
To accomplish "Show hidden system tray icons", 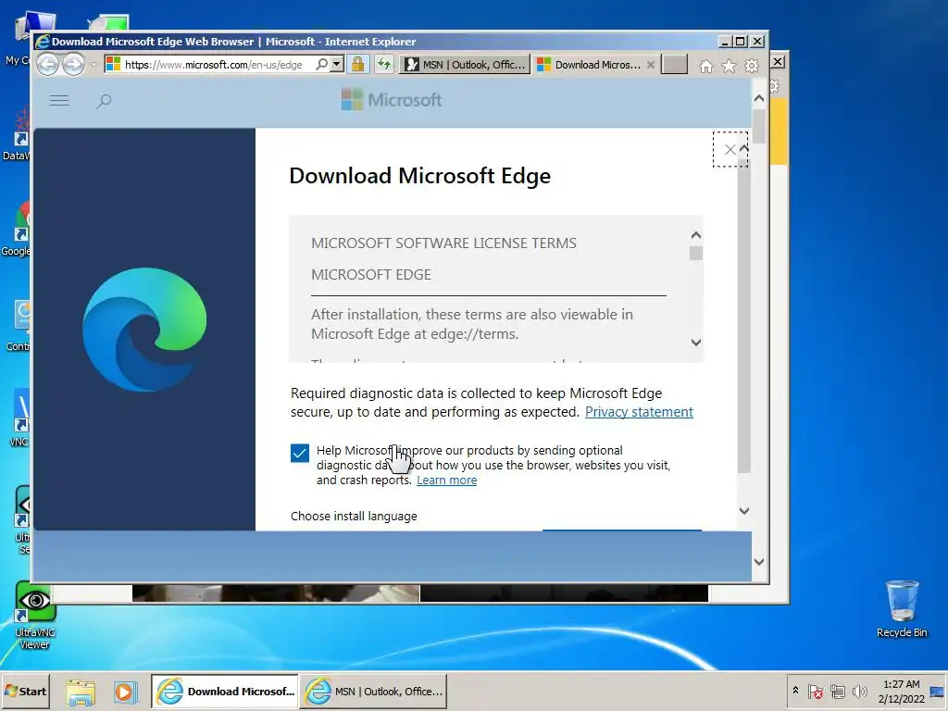I will [x=795, y=691].
